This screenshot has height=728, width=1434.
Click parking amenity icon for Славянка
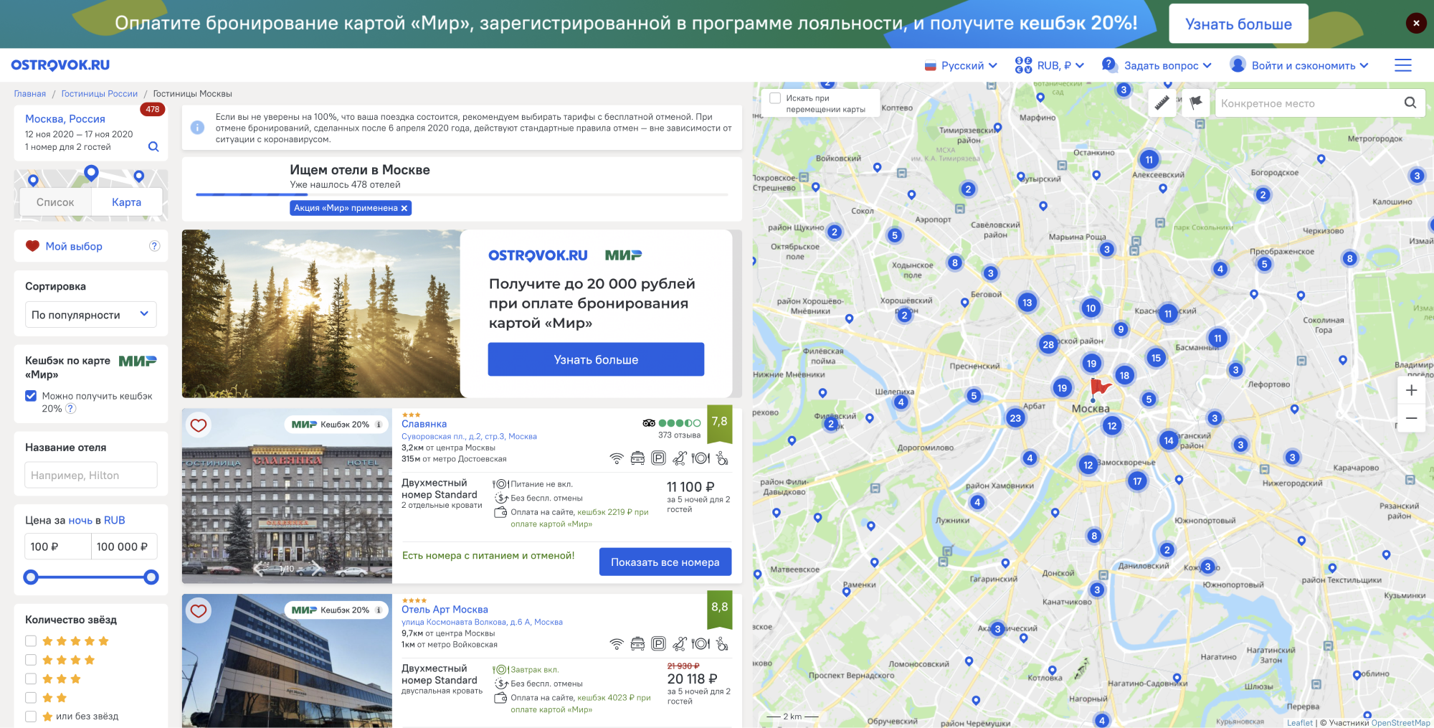click(658, 458)
